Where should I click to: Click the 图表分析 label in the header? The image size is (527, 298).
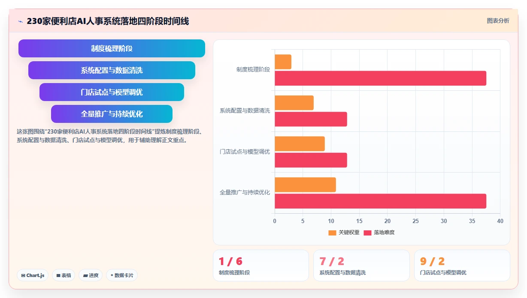(x=498, y=21)
